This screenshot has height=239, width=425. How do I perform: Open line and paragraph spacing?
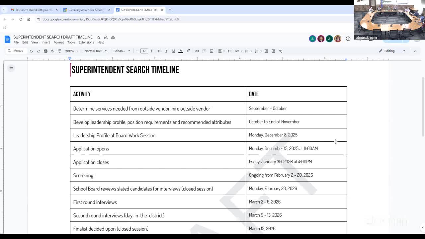coord(229,51)
